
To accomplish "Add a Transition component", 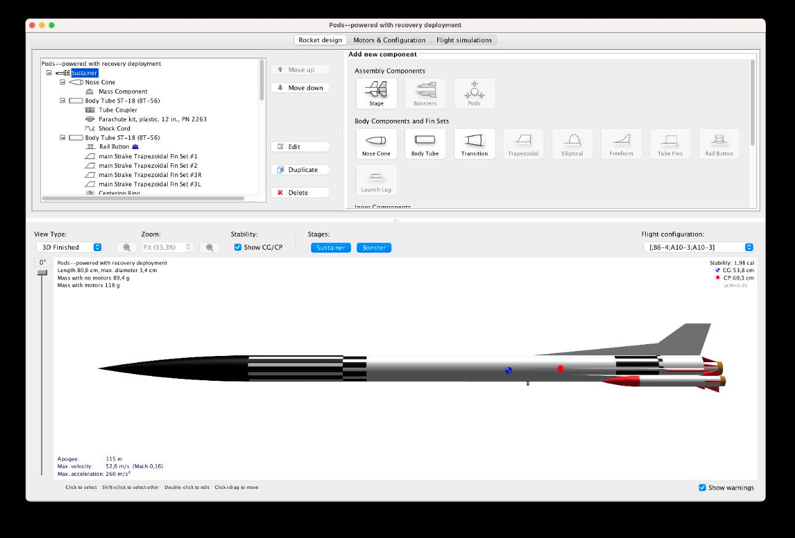I will pyautogui.click(x=475, y=144).
